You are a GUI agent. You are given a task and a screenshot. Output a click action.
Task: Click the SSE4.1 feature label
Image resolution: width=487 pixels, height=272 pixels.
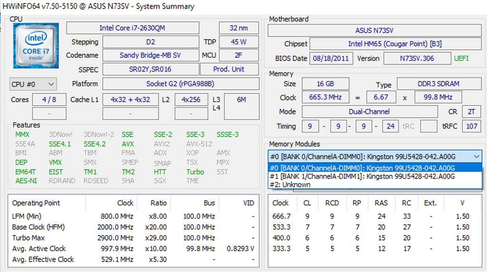(x=59, y=144)
